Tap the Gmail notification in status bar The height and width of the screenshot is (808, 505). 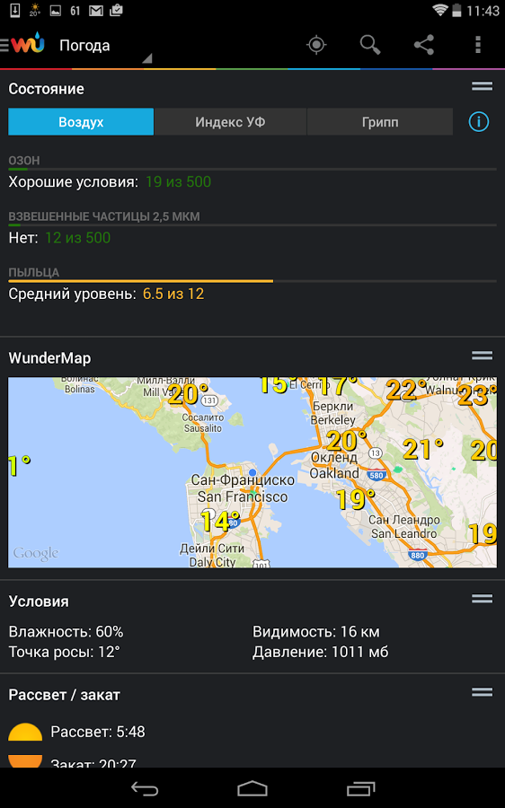click(96, 10)
